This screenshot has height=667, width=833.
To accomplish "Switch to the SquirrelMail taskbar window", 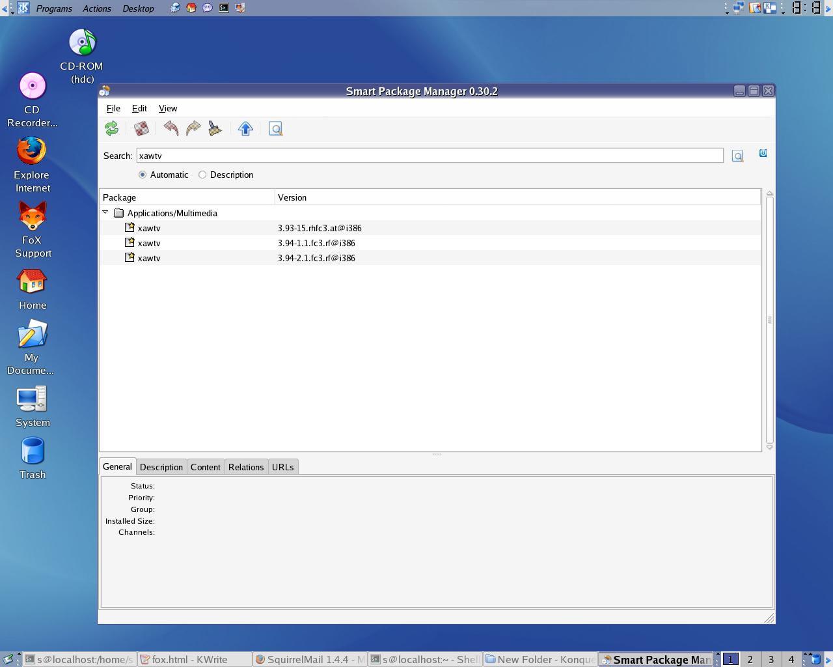I will [x=310, y=659].
